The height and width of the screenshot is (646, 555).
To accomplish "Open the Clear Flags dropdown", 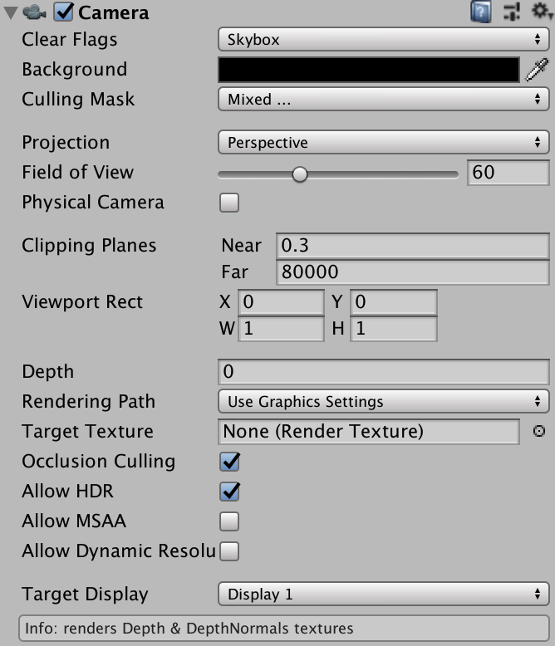I will pos(383,39).
